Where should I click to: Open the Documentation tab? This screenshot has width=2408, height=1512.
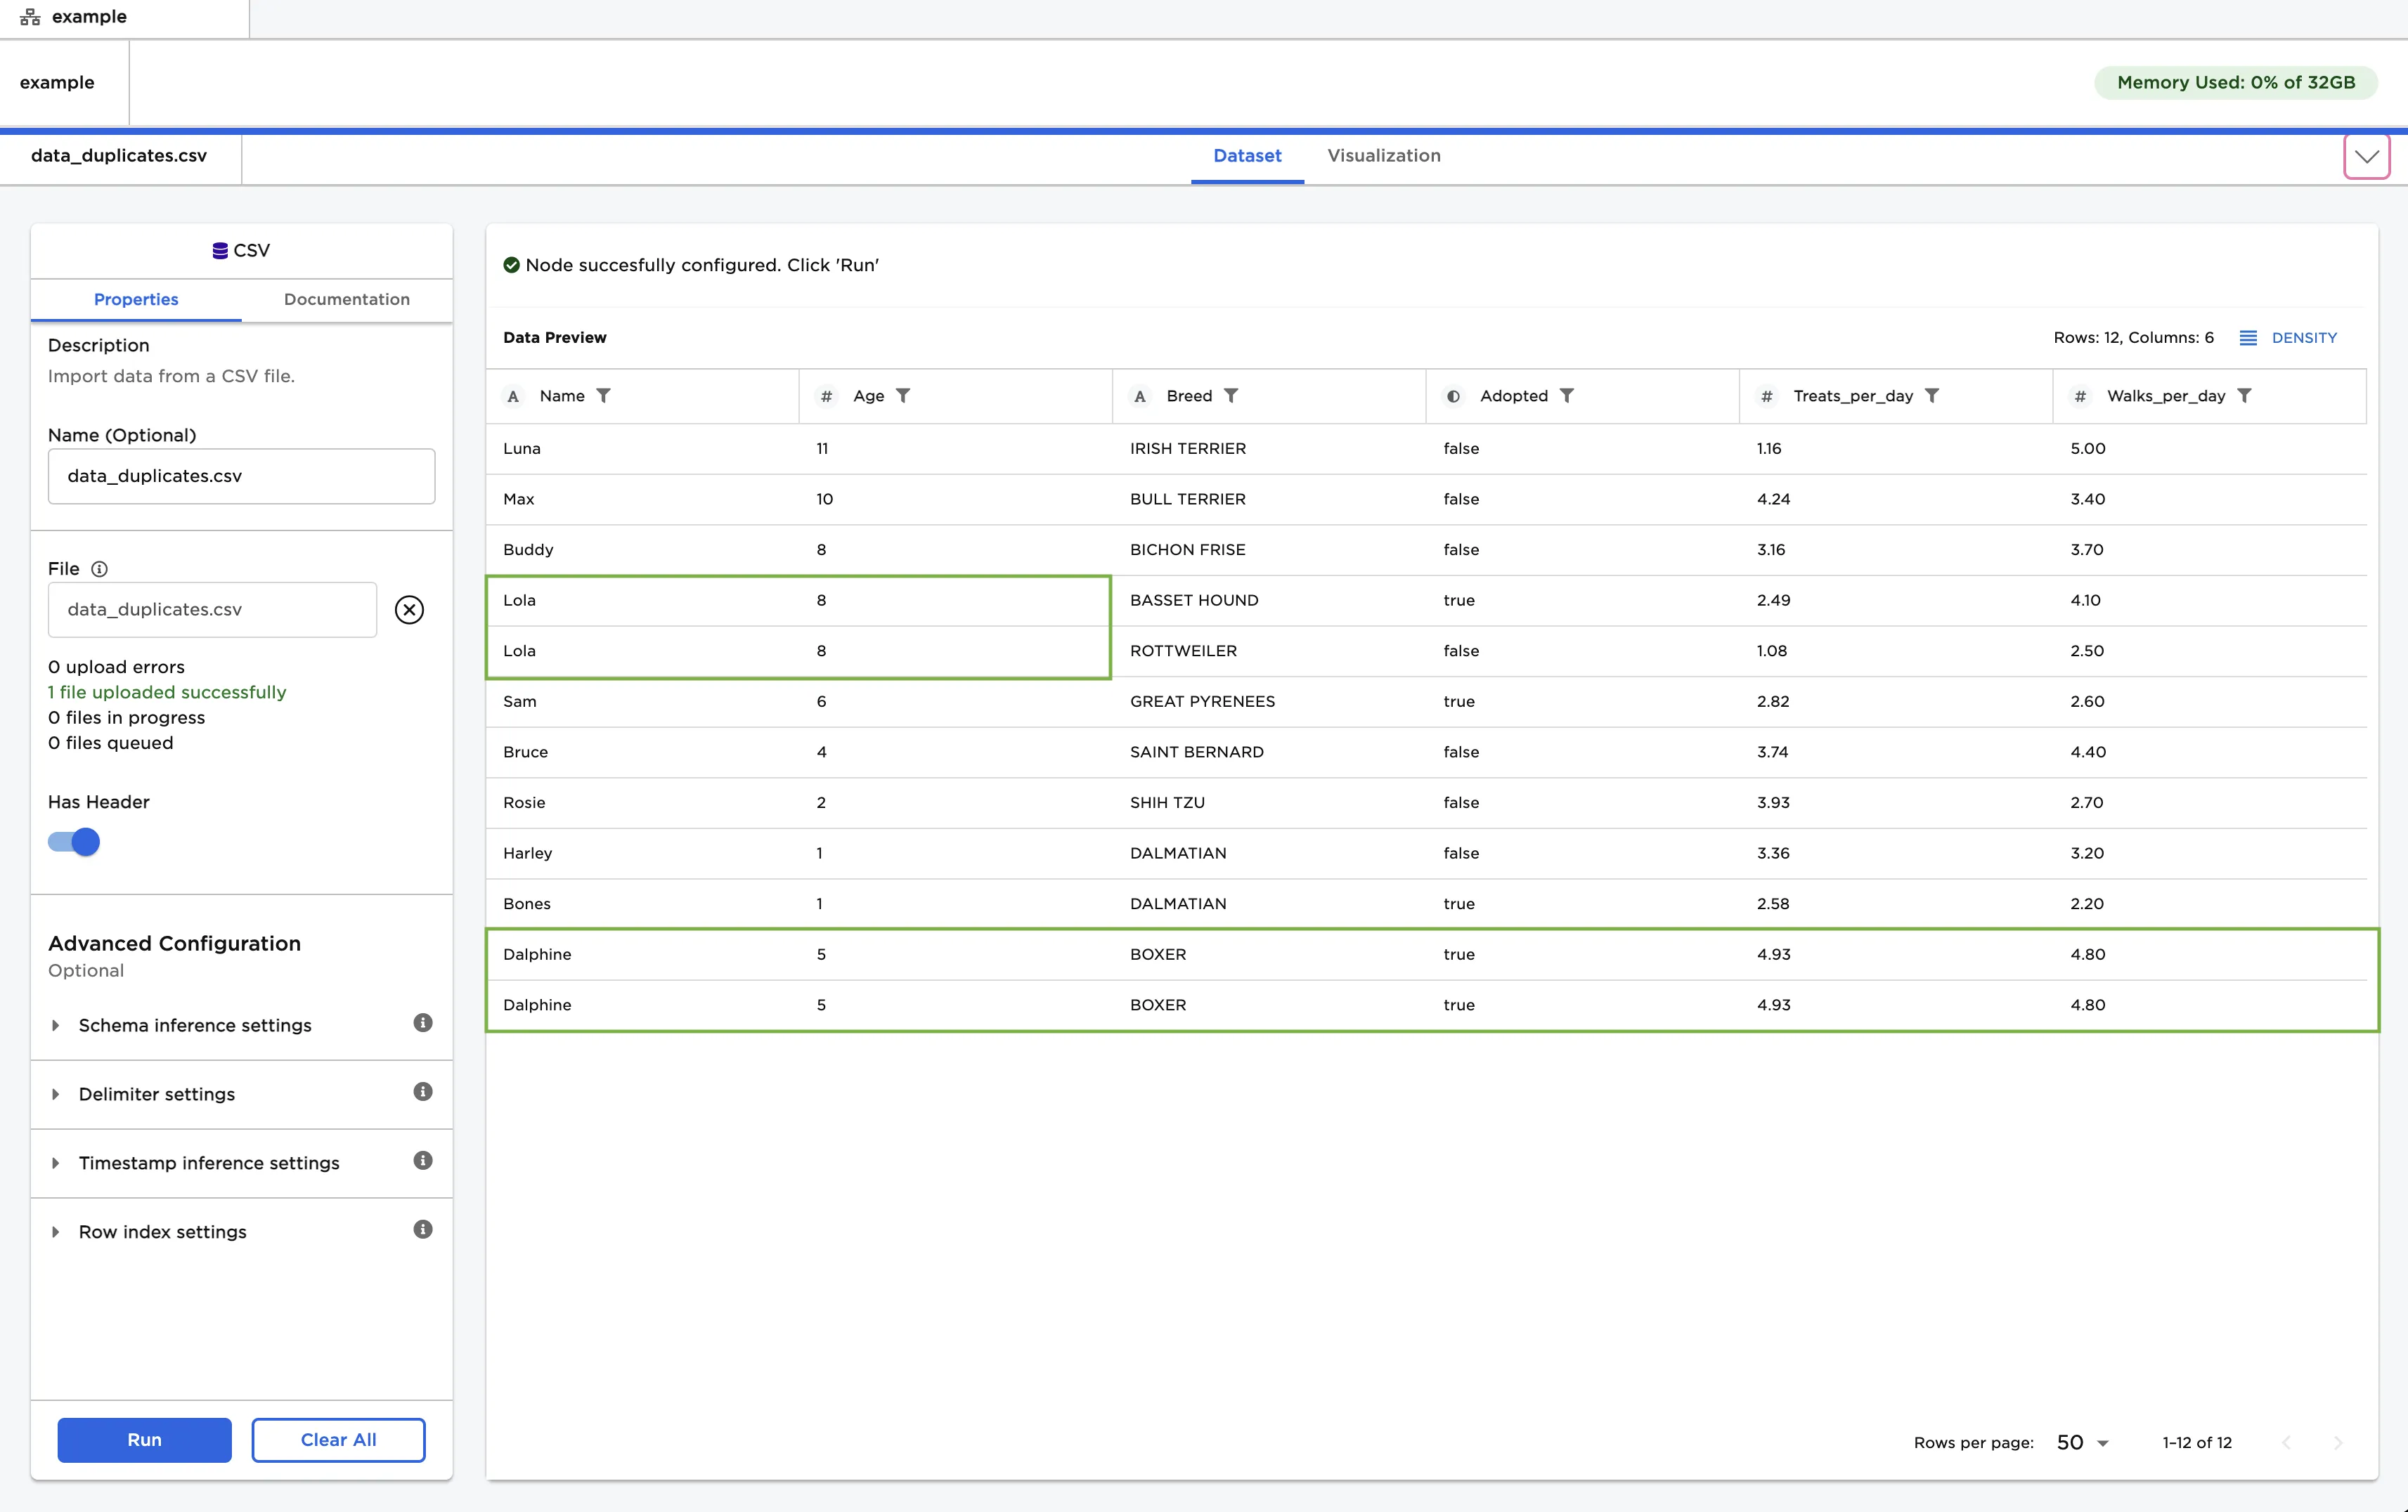pos(346,300)
